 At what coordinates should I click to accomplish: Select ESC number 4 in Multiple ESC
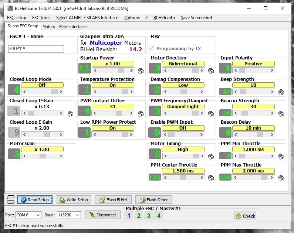[159, 216]
